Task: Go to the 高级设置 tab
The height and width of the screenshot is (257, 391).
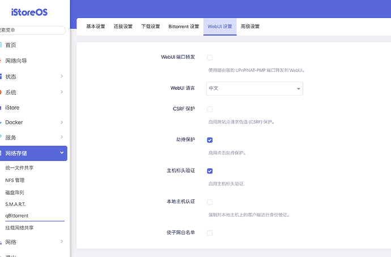Action: coord(250,27)
